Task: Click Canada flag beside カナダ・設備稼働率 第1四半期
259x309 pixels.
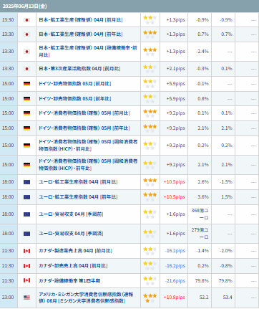Action: point(26,280)
